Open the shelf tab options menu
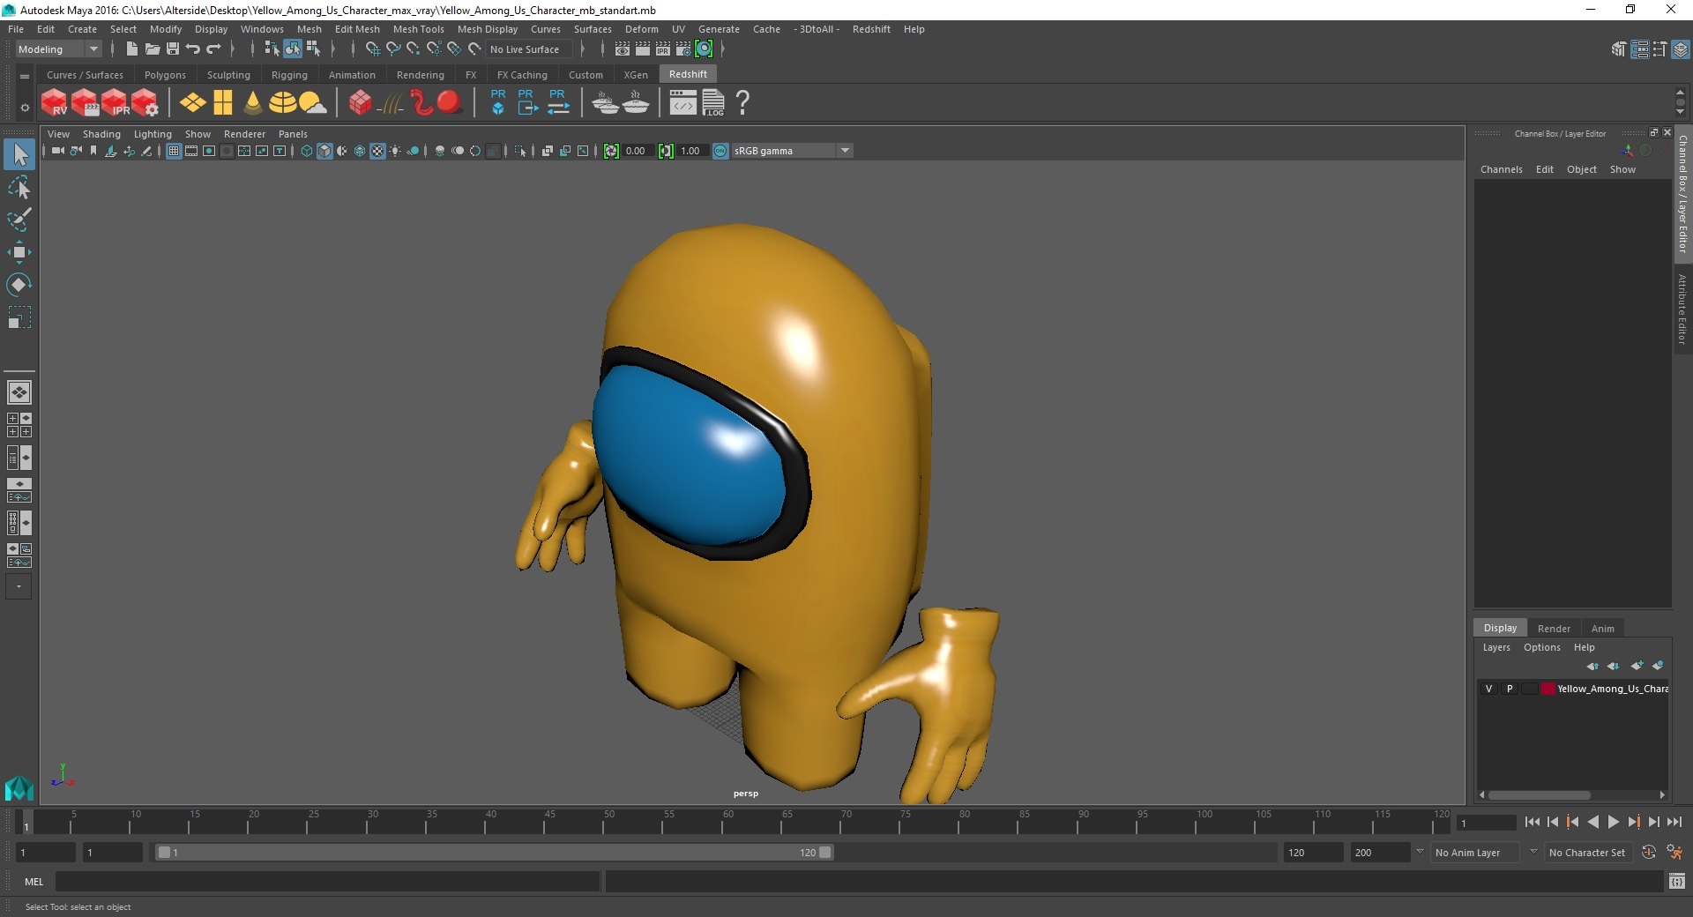The height and width of the screenshot is (917, 1693). point(25,76)
